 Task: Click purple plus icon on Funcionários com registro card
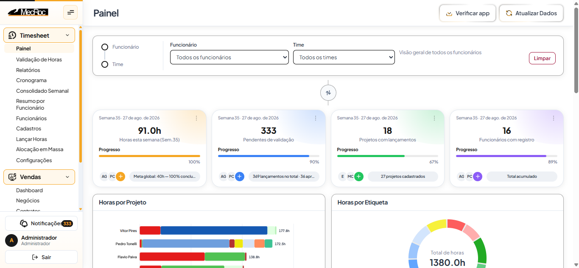[478, 177]
